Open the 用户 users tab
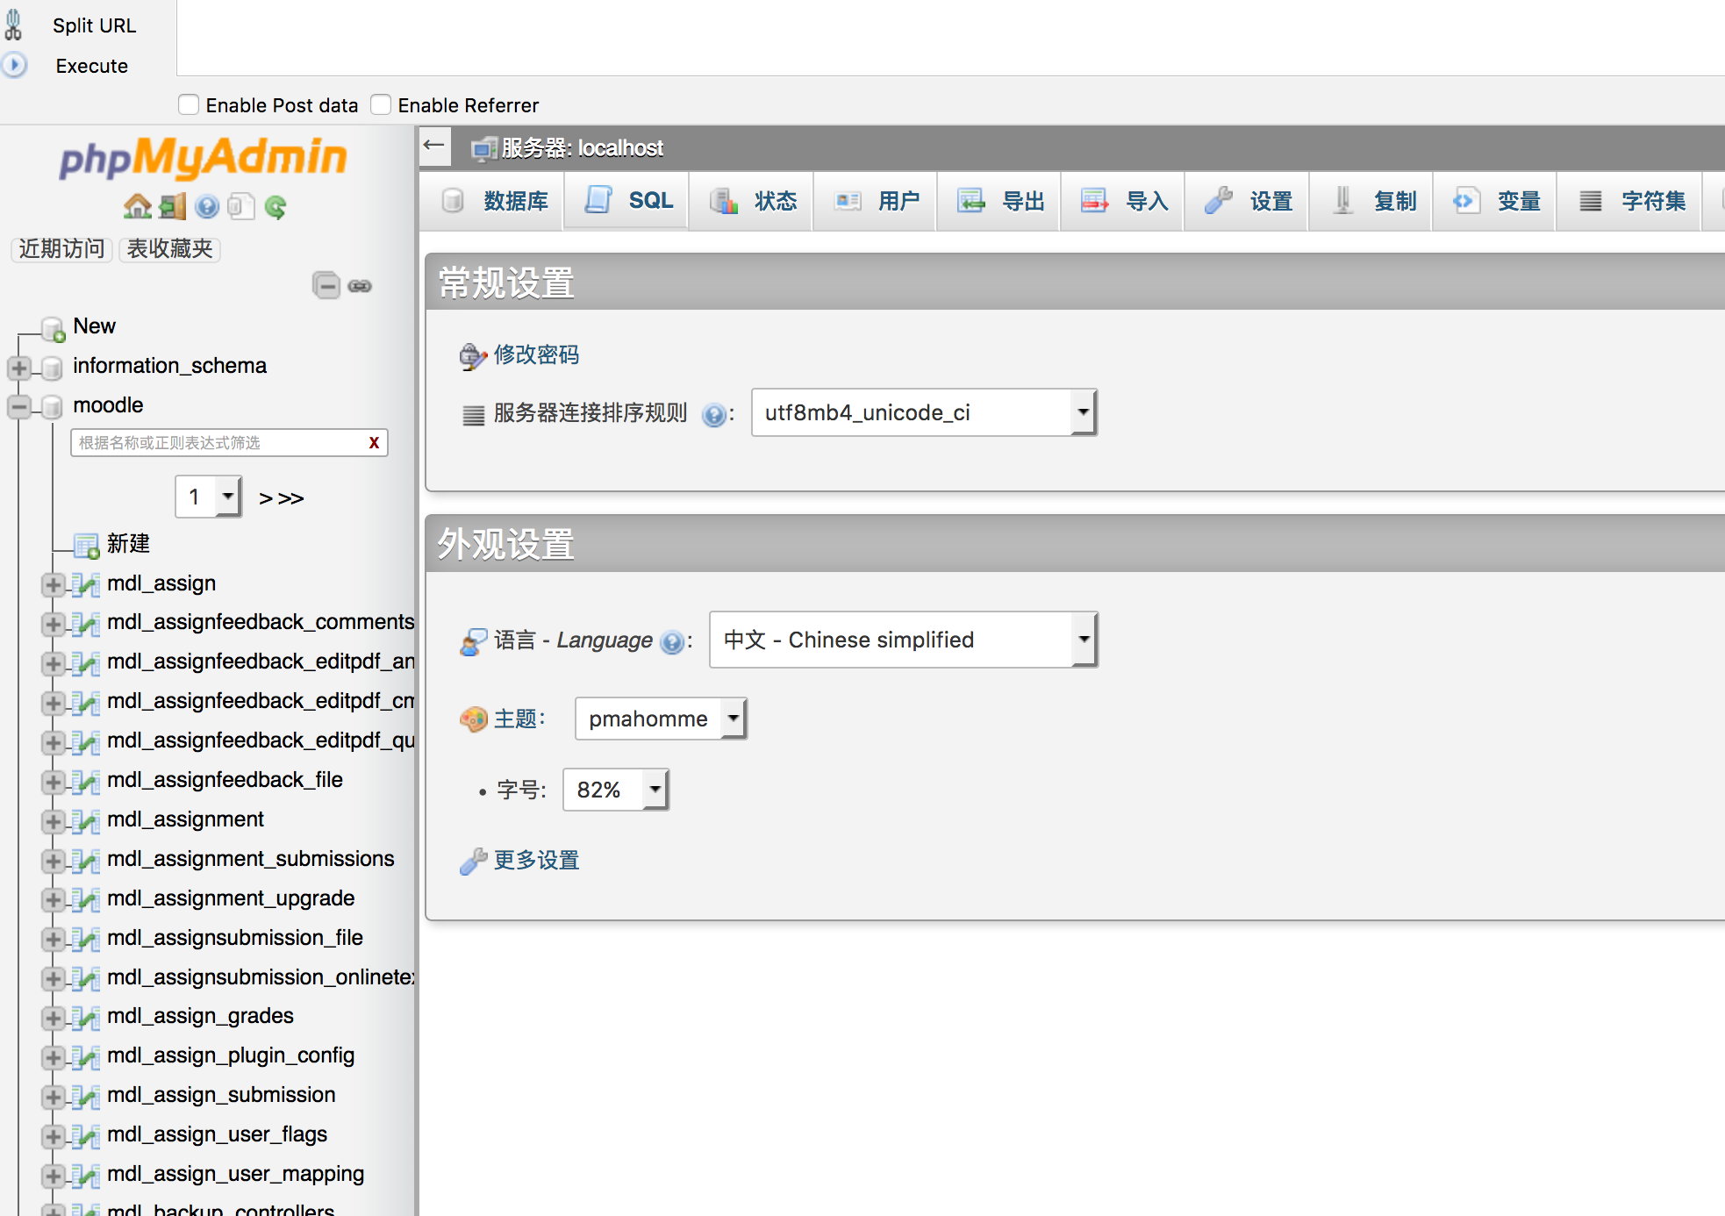Viewport: 1725px width, 1216px height. pyautogui.click(x=876, y=201)
